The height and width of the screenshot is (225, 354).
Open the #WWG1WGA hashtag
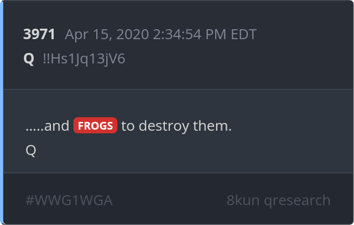point(69,201)
